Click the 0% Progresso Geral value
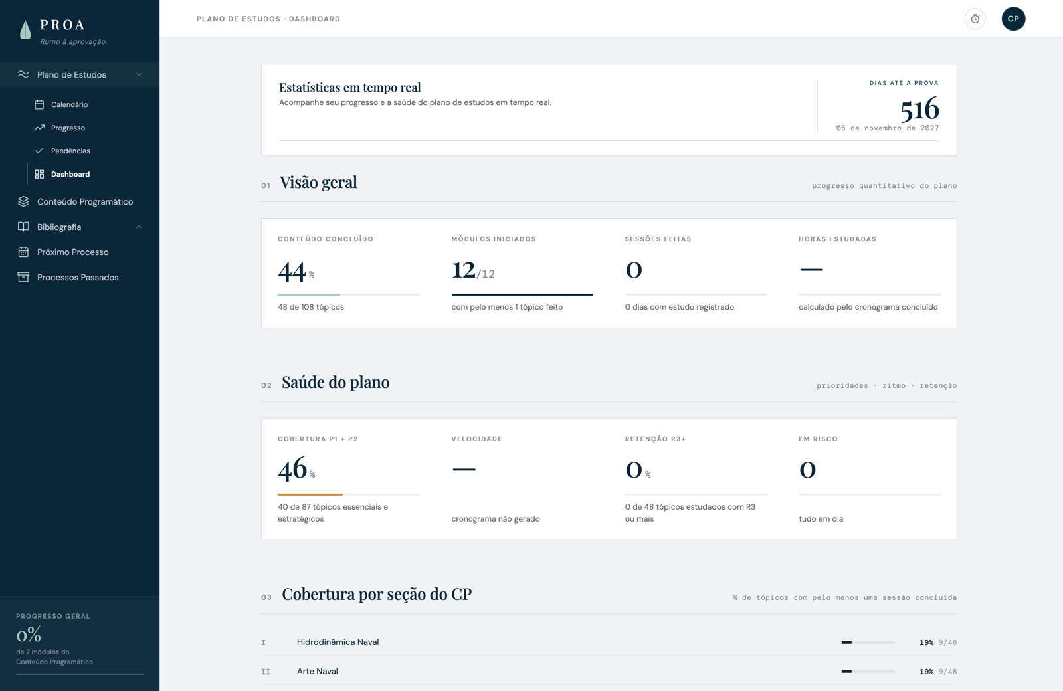Viewport: 1063px width, 691px height. (x=29, y=635)
